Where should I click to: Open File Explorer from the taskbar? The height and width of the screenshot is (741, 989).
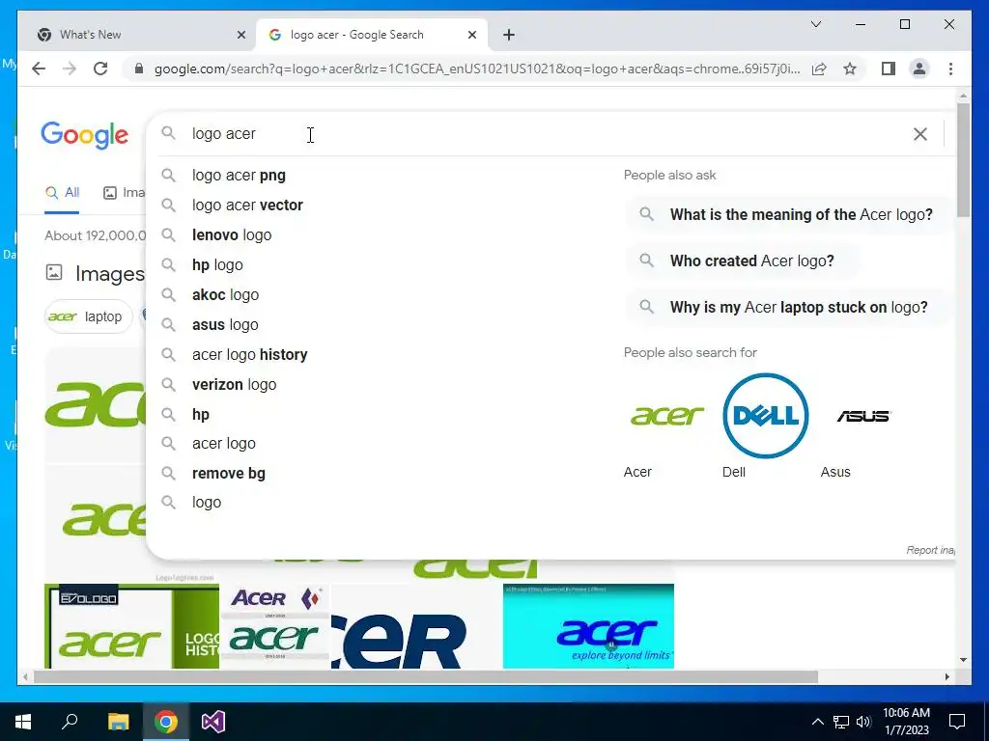click(x=118, y=722)
